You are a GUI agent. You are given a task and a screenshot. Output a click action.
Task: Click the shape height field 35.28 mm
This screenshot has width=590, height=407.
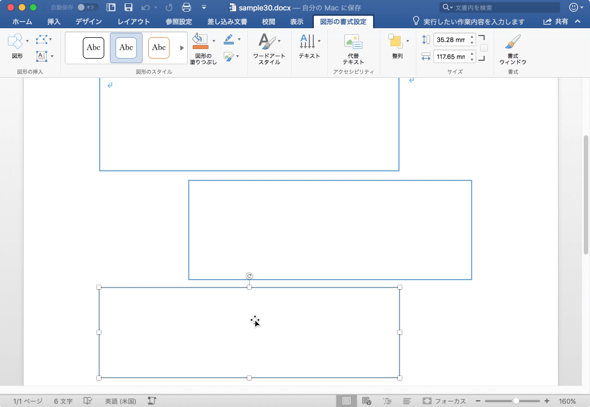[450, 39]
